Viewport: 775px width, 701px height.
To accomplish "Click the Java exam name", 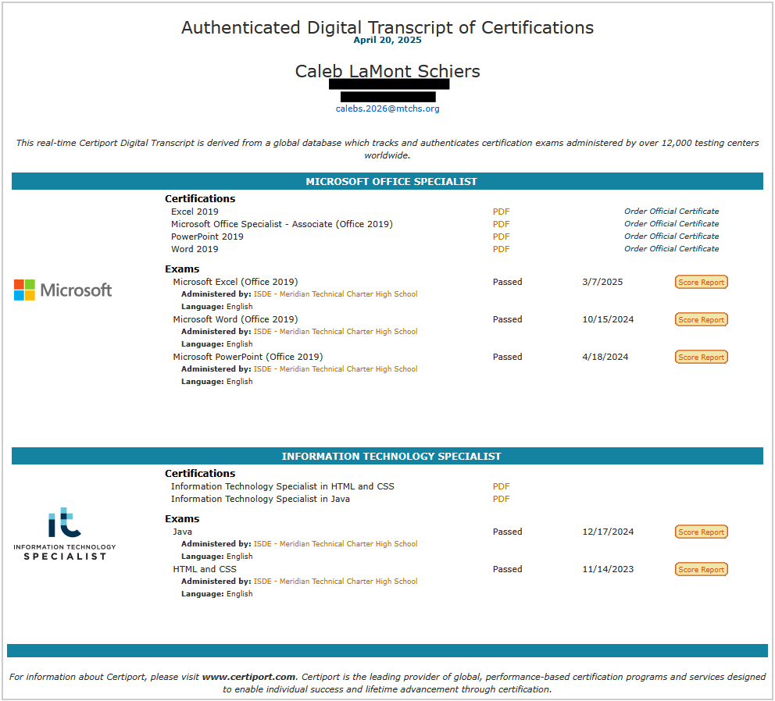I will tap(182, 532).
